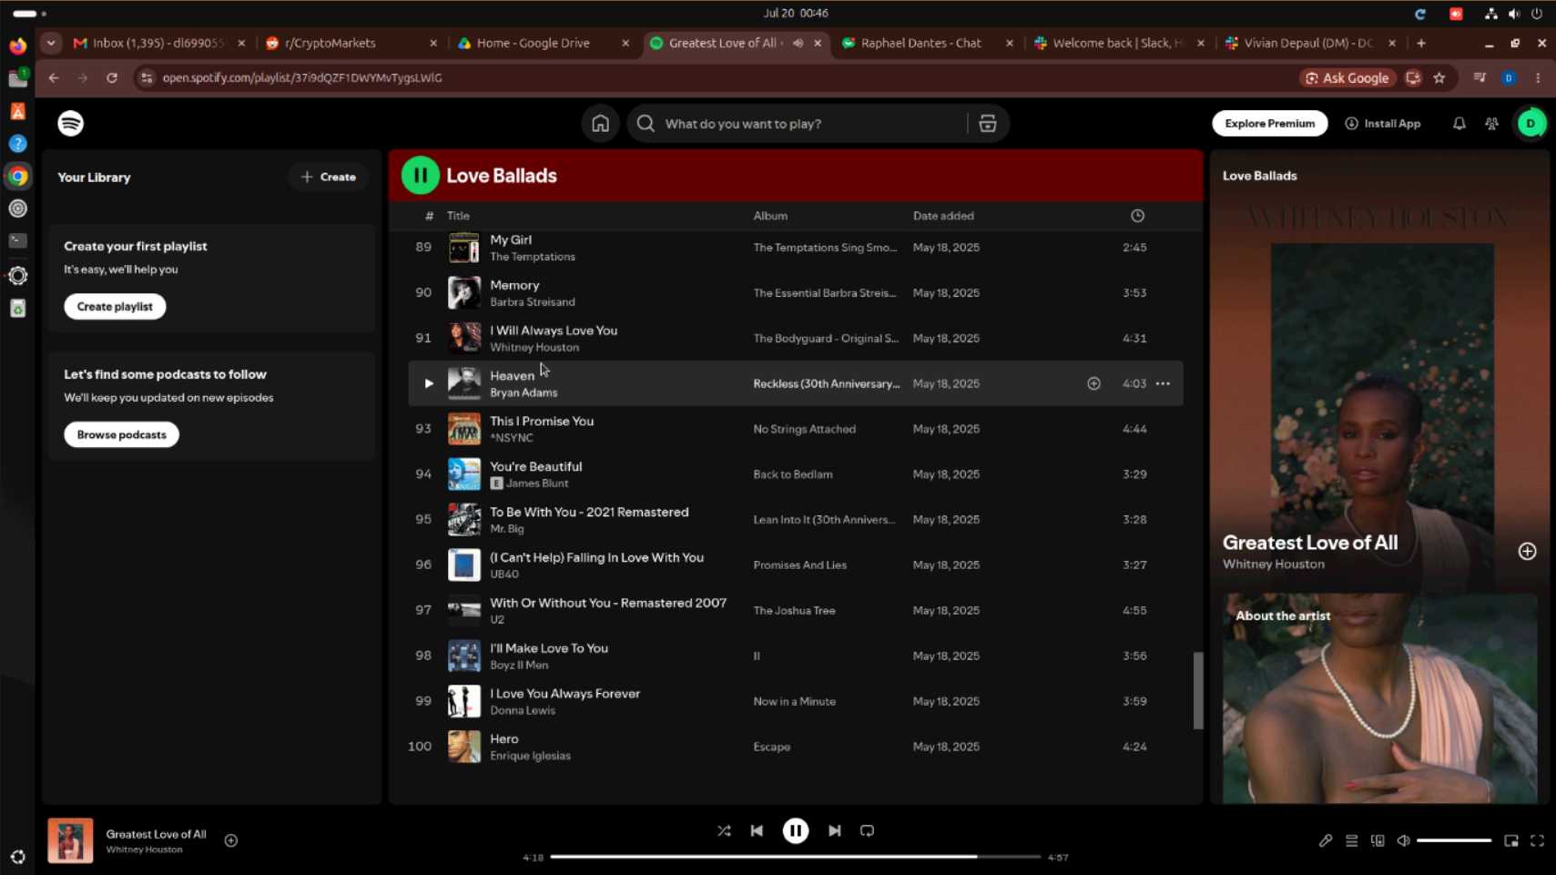Go to Spotify Home
The width and height of the screenshot is (1556, 875).
[600, 124]
